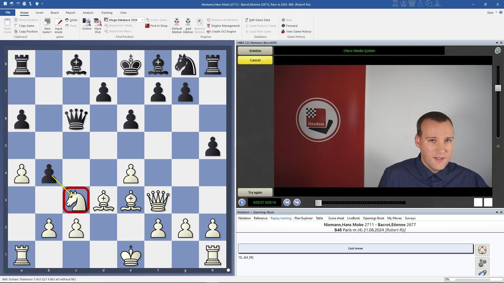Click the Try again button
Screen dimensions: 504x283
[x=255, y=192]
